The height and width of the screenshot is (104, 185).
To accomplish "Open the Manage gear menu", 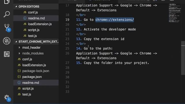I will point(7,98).
